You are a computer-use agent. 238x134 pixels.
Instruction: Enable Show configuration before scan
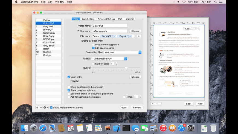[69, 87]
